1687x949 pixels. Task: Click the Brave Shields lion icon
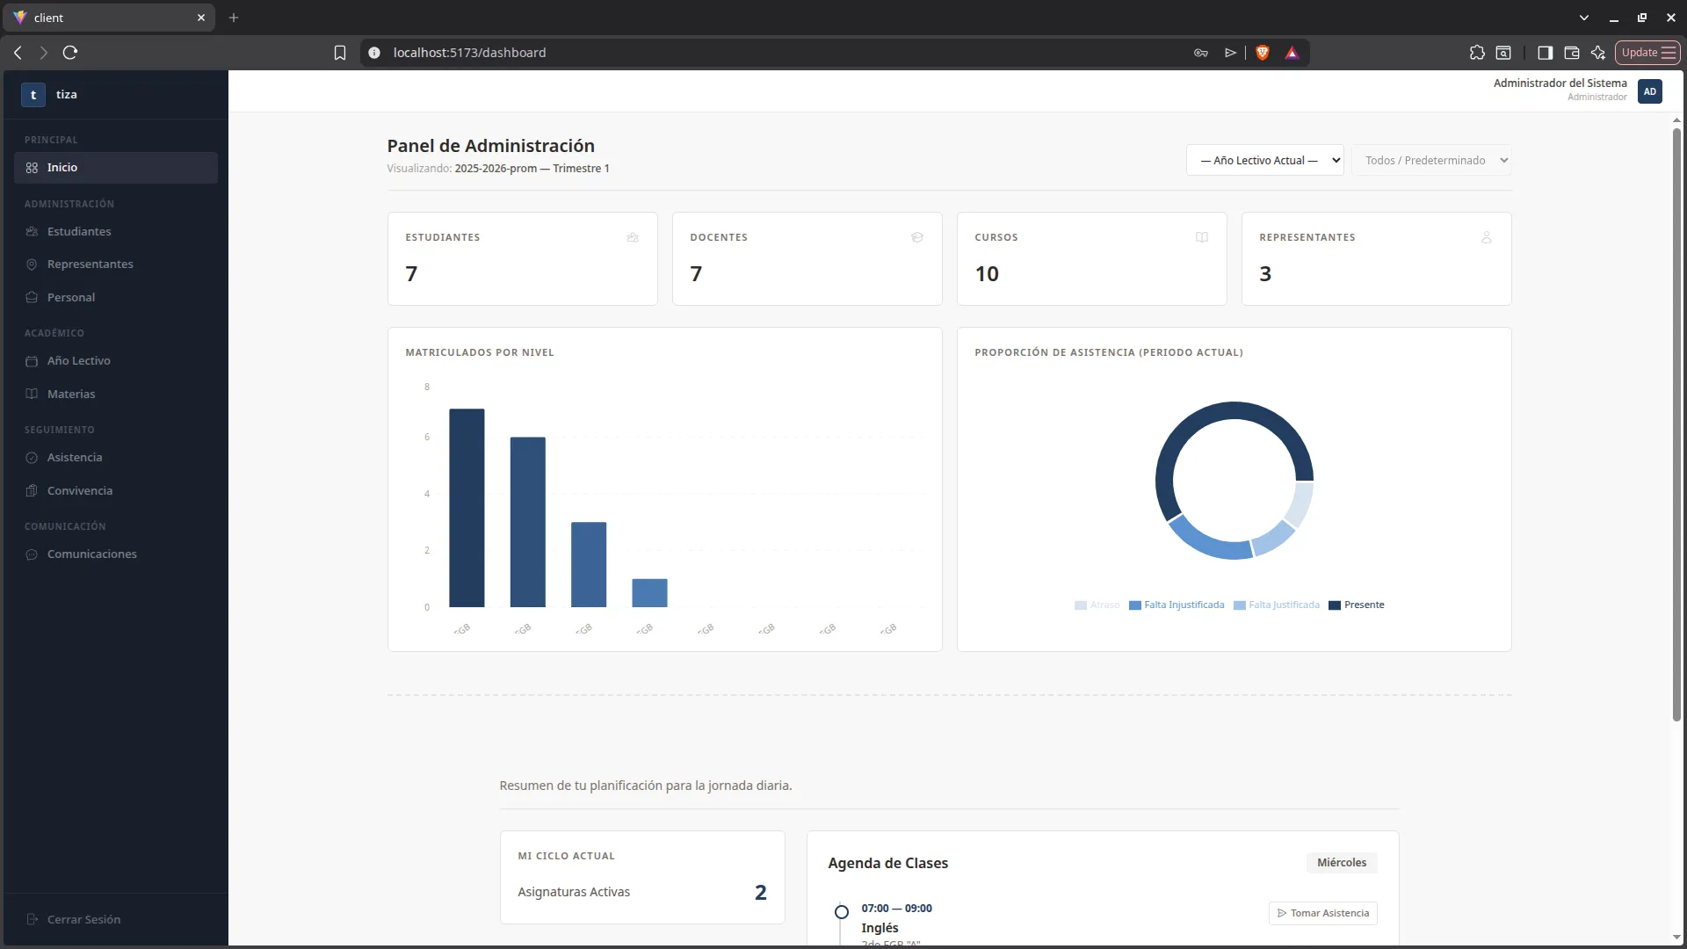coord(1263,53)
